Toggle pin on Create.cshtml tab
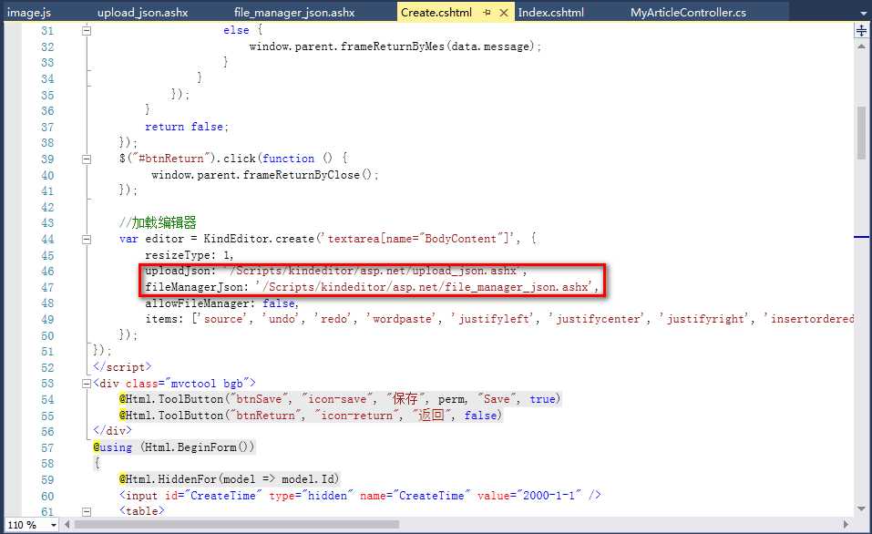This screenshot has width=872, height=534. pos(487,12)
